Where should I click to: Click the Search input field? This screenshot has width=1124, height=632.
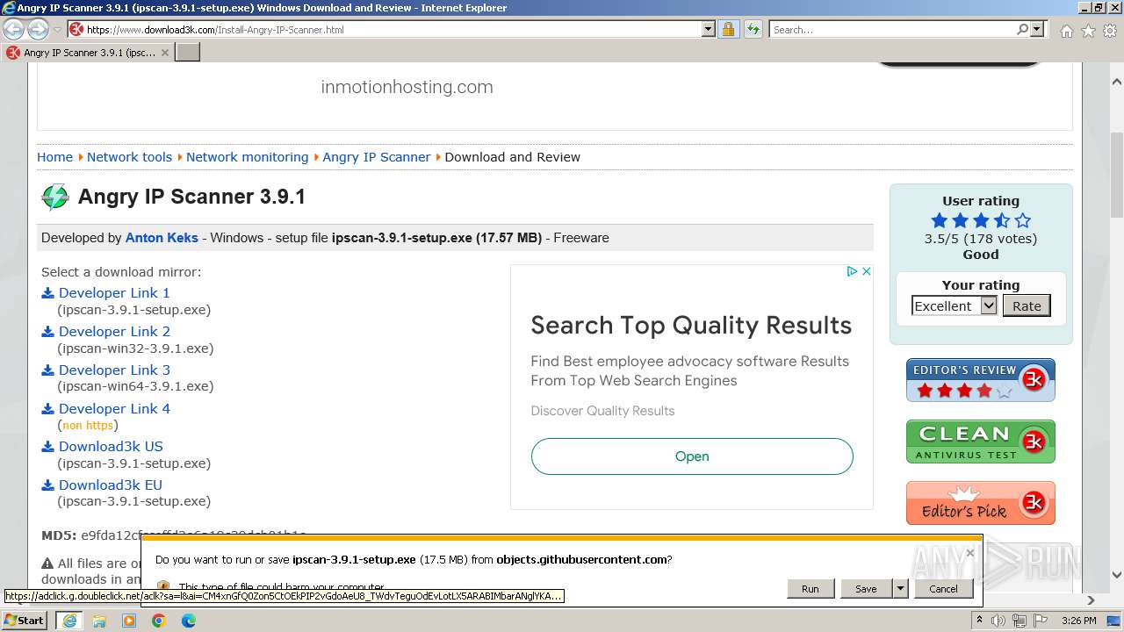[892, 29]
